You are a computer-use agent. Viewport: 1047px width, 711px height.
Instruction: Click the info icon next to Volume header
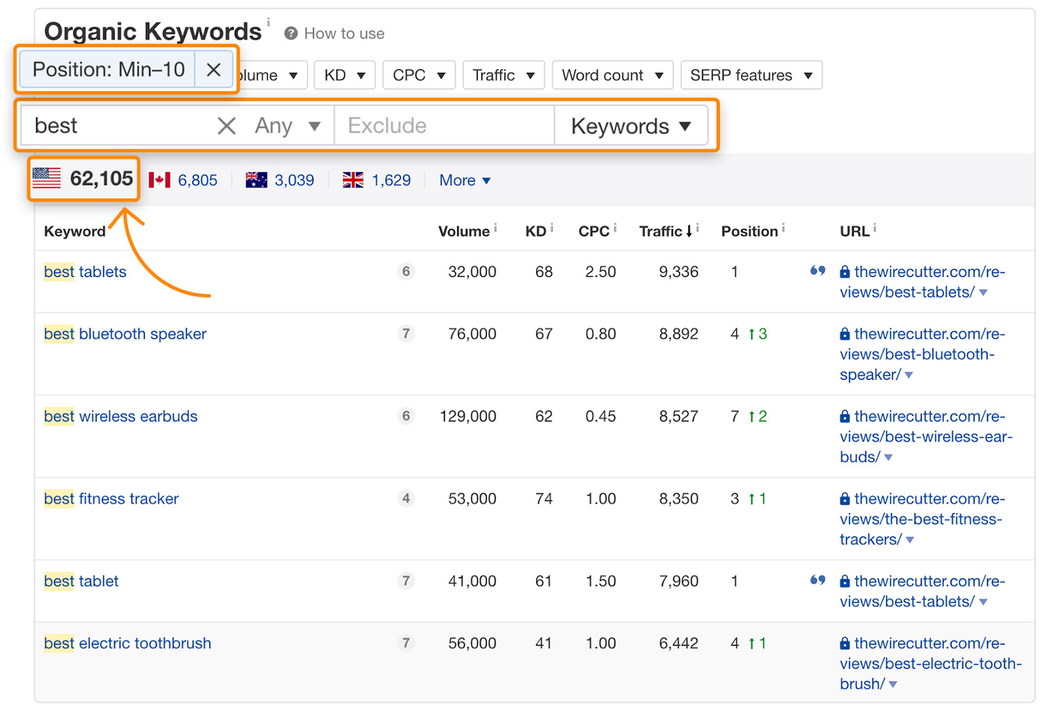pyautogui.click(x=495, y=226)
